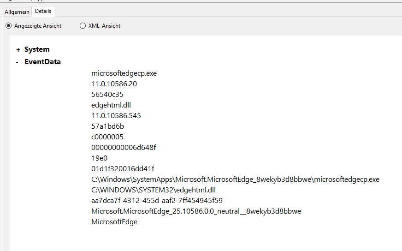Select the edgehtml.dll module name
402x251 pixels.
tap(111, 105)
